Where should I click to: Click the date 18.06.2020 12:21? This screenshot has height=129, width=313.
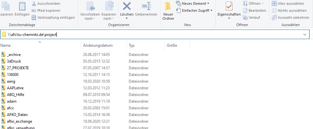click(96, 121)
